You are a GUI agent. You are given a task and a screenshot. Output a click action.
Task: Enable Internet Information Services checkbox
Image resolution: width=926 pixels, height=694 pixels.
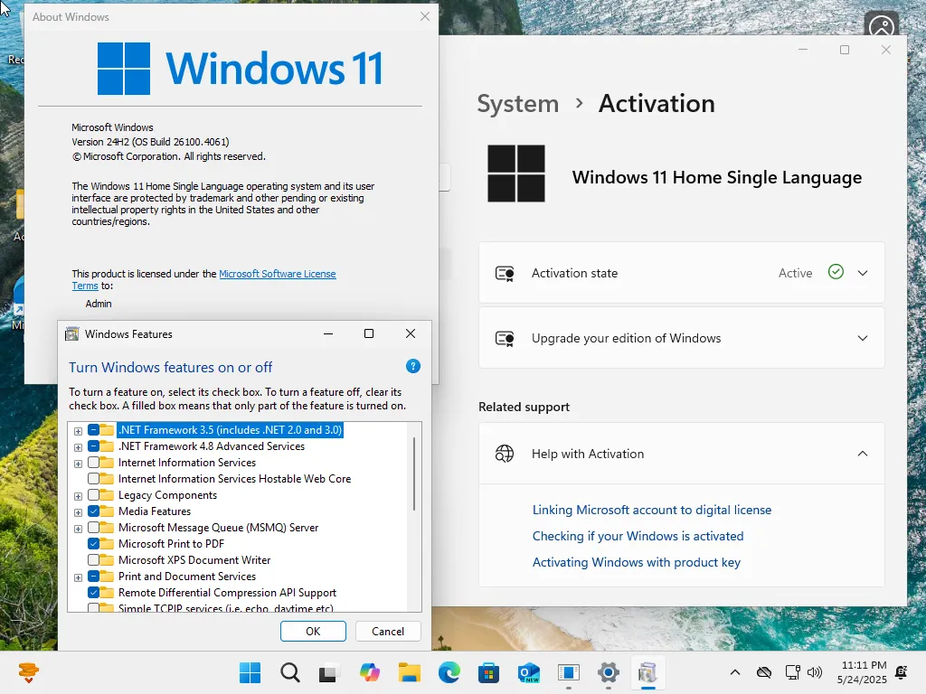click(93, 462)
